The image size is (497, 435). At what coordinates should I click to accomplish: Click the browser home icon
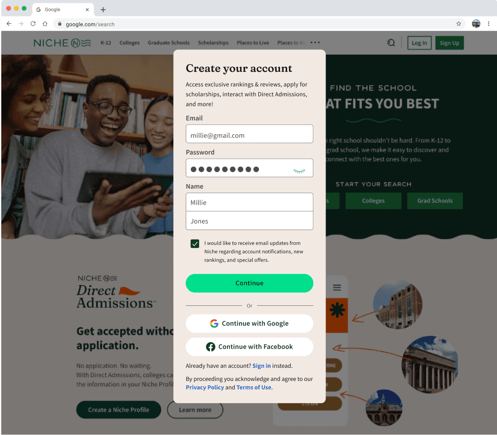45,24
